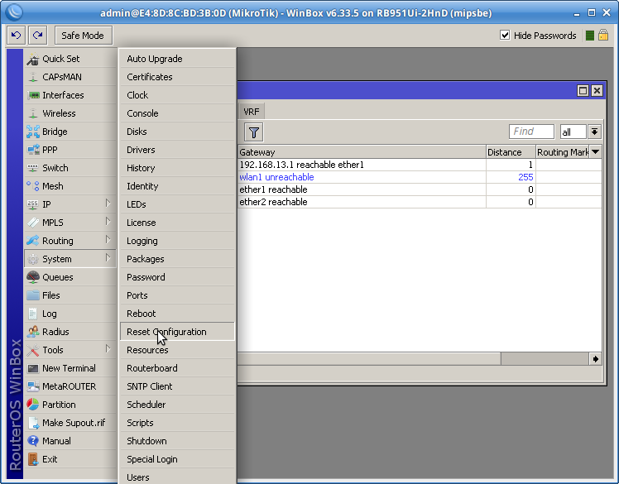Viewport: 619px width, 484px height.
Task: Click the green status indicator icon
Action: click(x=590, y=36)
